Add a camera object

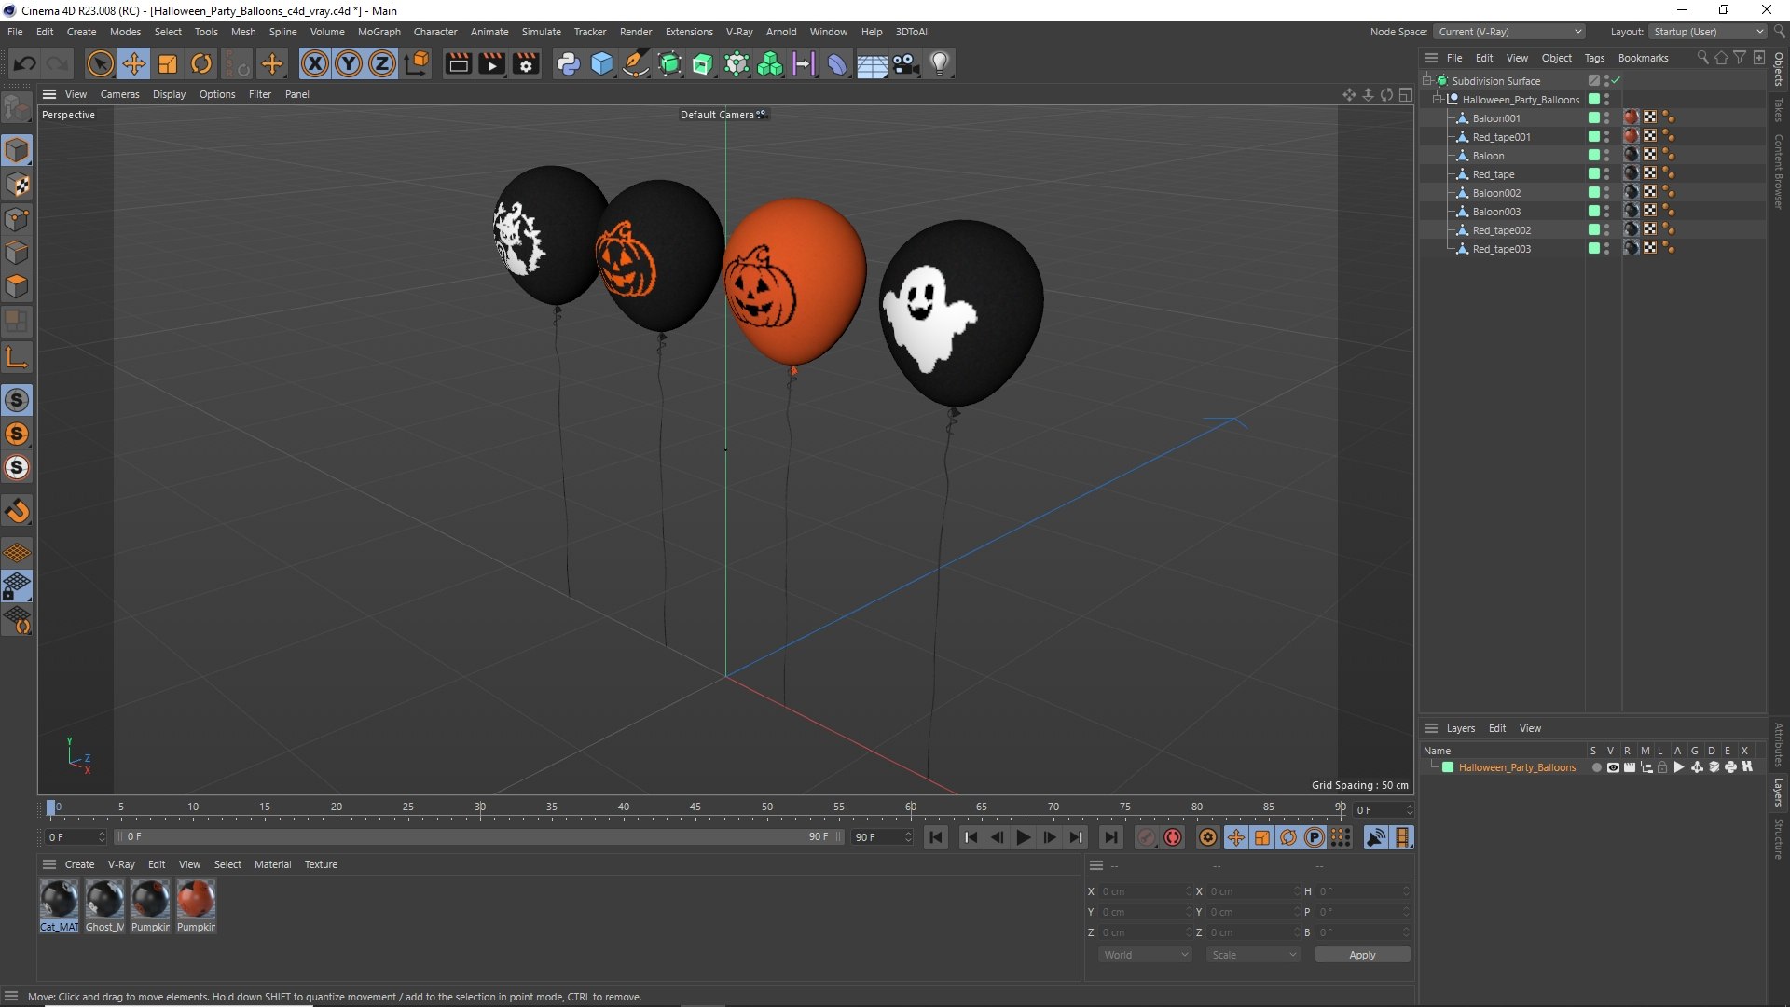pos(905,63)
